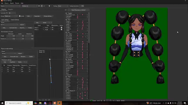Open Live2D Cubism orange taskbar icon
The width and height of the screenshot is (188, 105).
pyautogui.click(x=55, y=103)
